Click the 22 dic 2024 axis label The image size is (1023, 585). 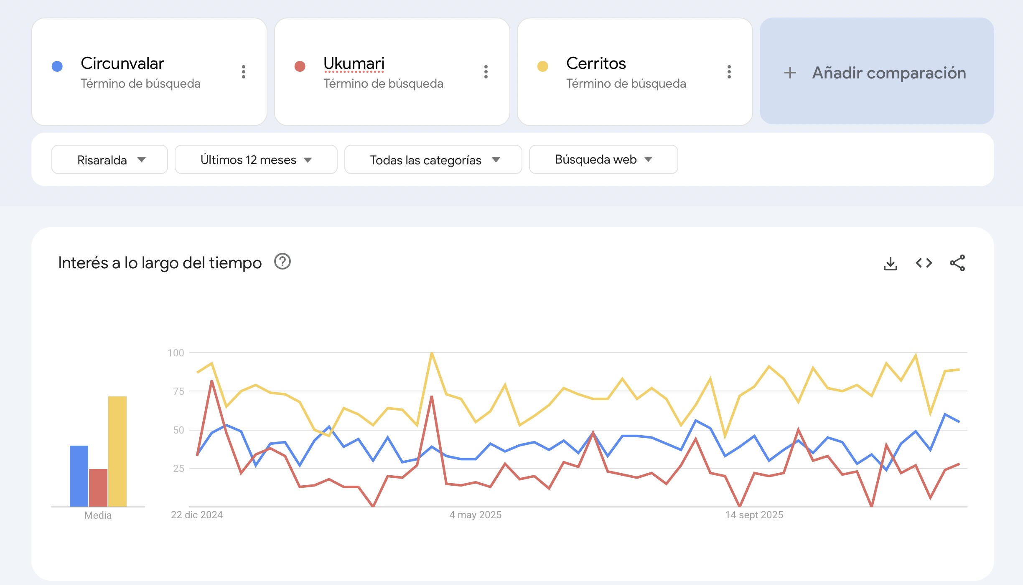pos(197,515)
